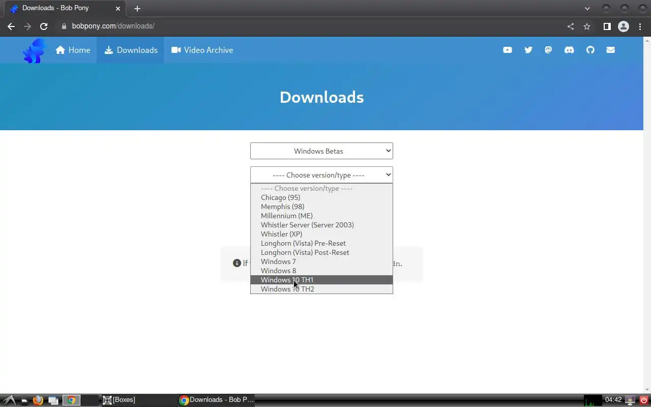651x407 pixels.
Task: Open the Windows Betas category dropdown
Action: [321, 151]
